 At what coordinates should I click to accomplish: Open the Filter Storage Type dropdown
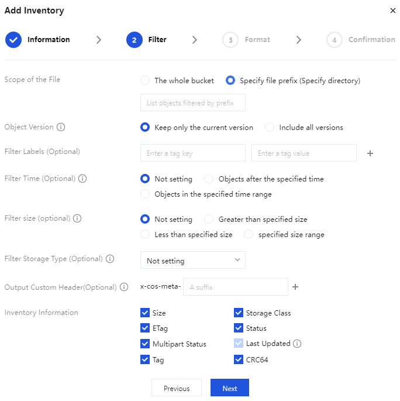tap(193, 260)
